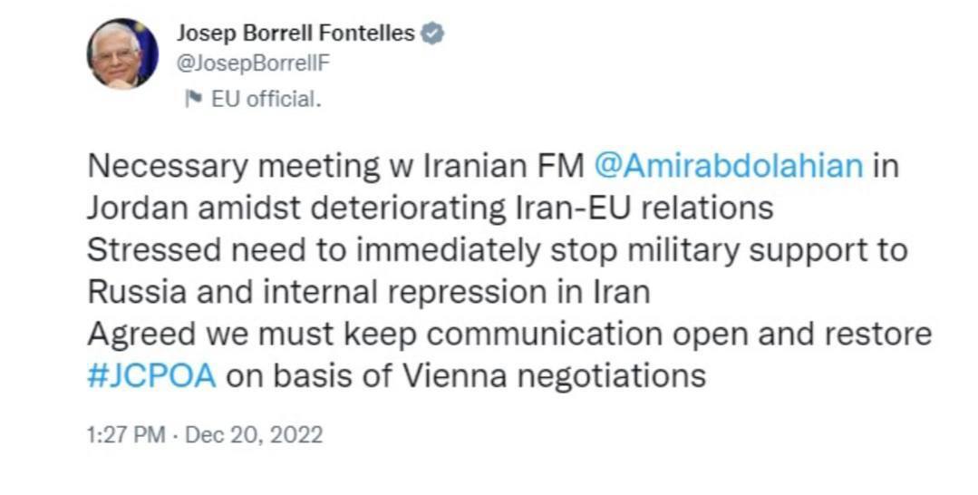Click the "Agreed we must keep communication" text
The image size is (978, 495).
(x=374, y=334)
